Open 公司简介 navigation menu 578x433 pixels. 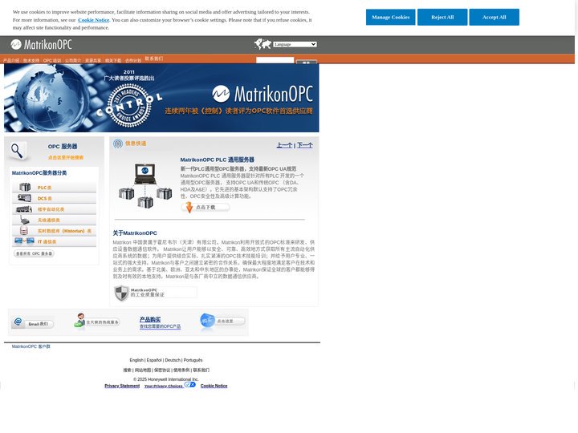coord(72,61)
